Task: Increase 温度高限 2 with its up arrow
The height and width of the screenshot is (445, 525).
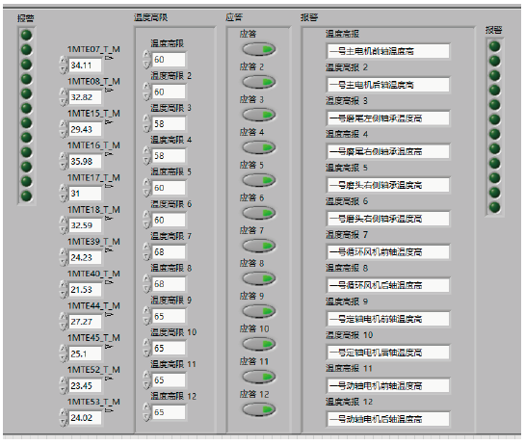Action: click(146, 87)
